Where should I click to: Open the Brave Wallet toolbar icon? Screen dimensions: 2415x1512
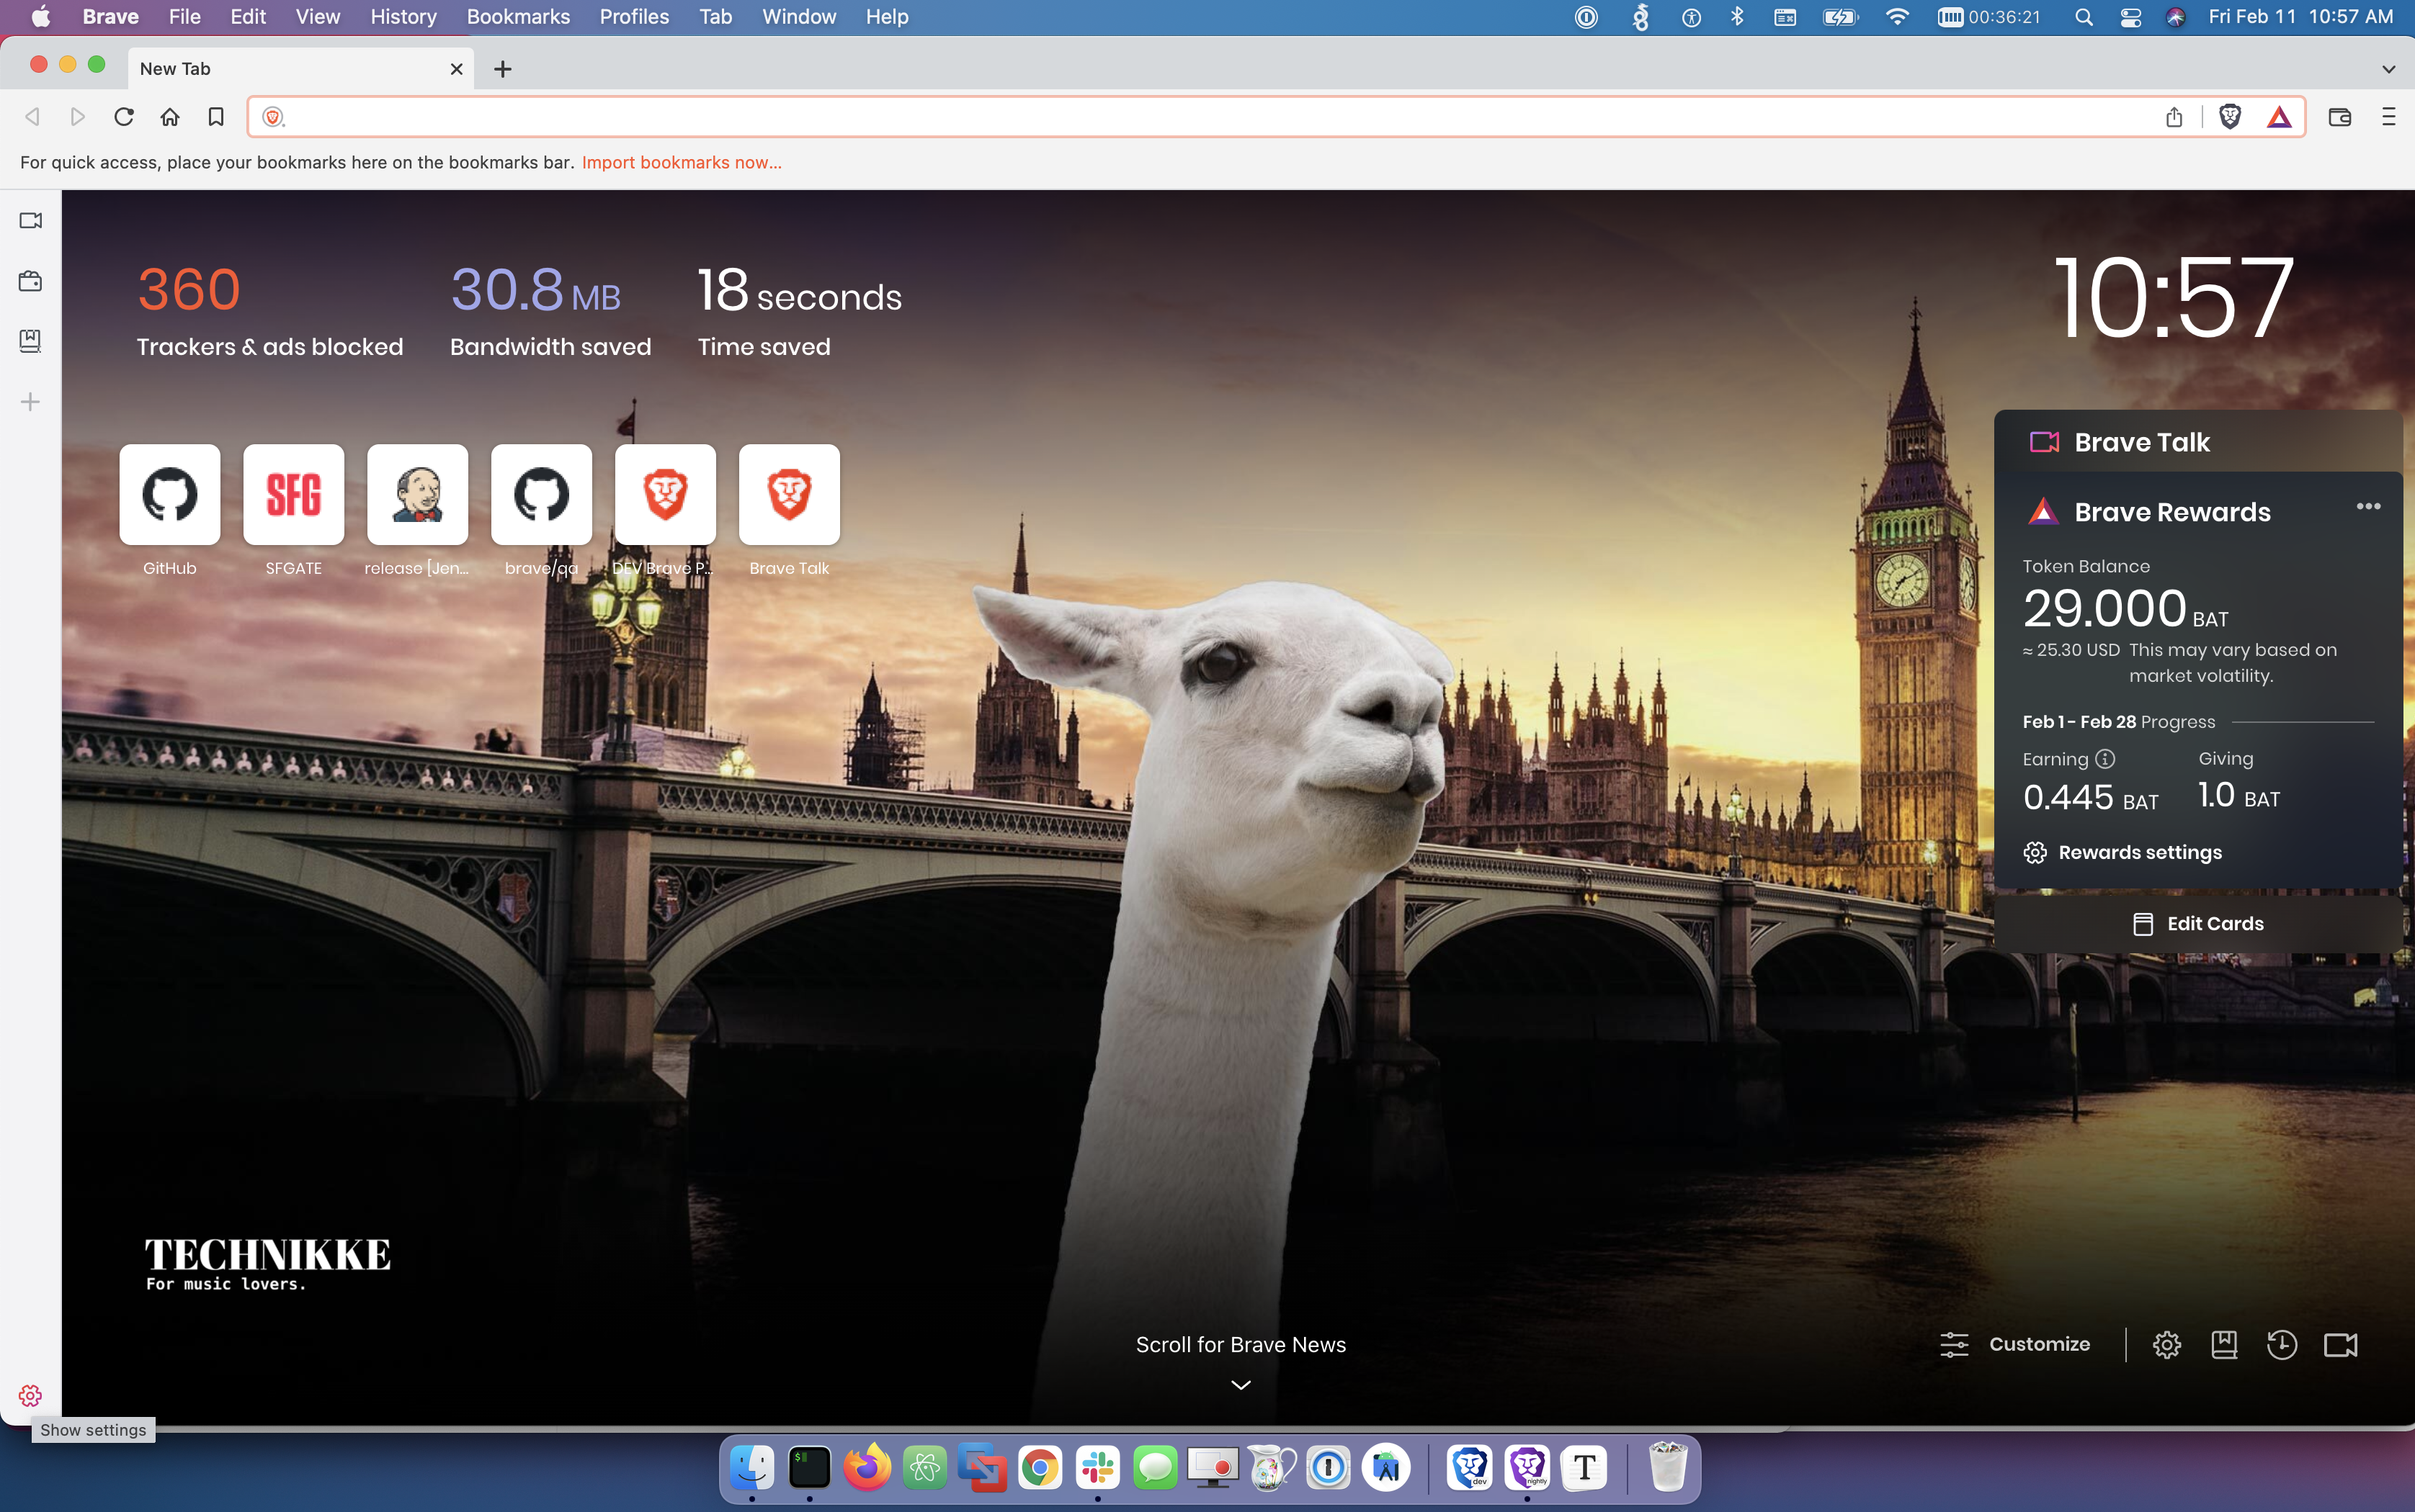tap(2339, 117)
